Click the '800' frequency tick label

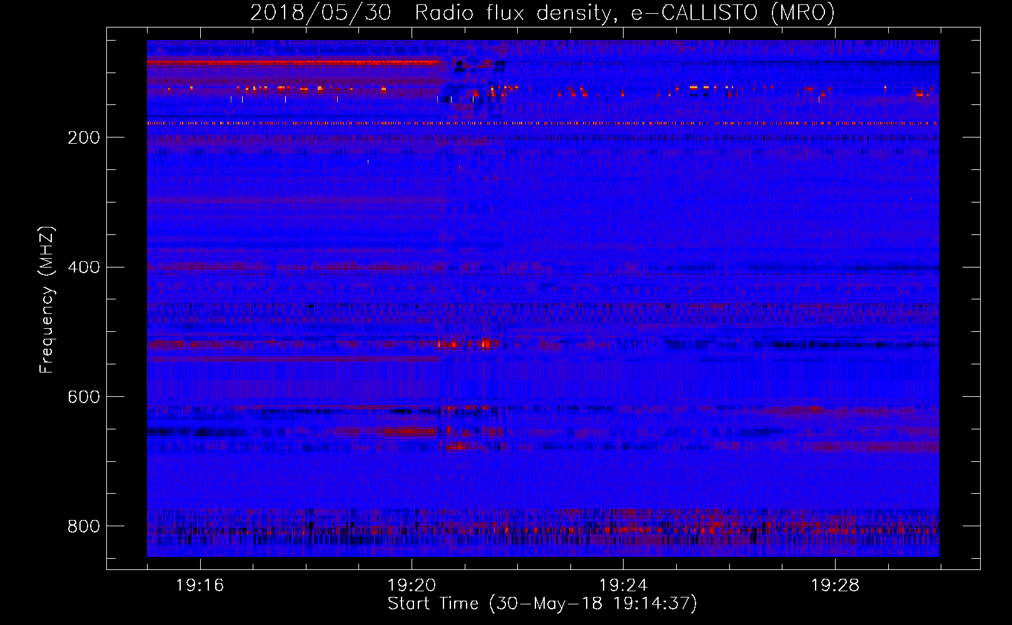pos(84,527)
